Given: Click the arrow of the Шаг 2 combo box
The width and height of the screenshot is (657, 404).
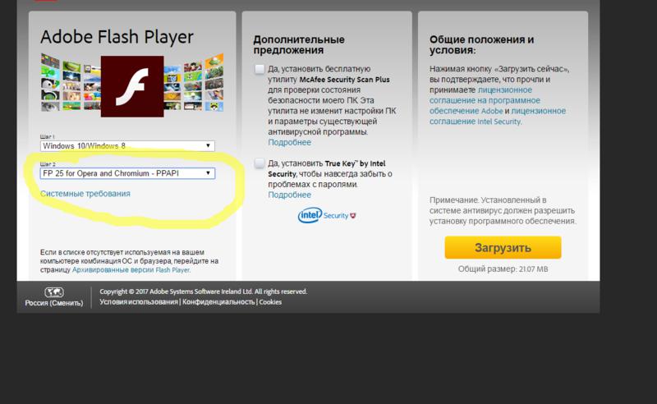Looking at the screenshot, I should (x=208, y=173).
